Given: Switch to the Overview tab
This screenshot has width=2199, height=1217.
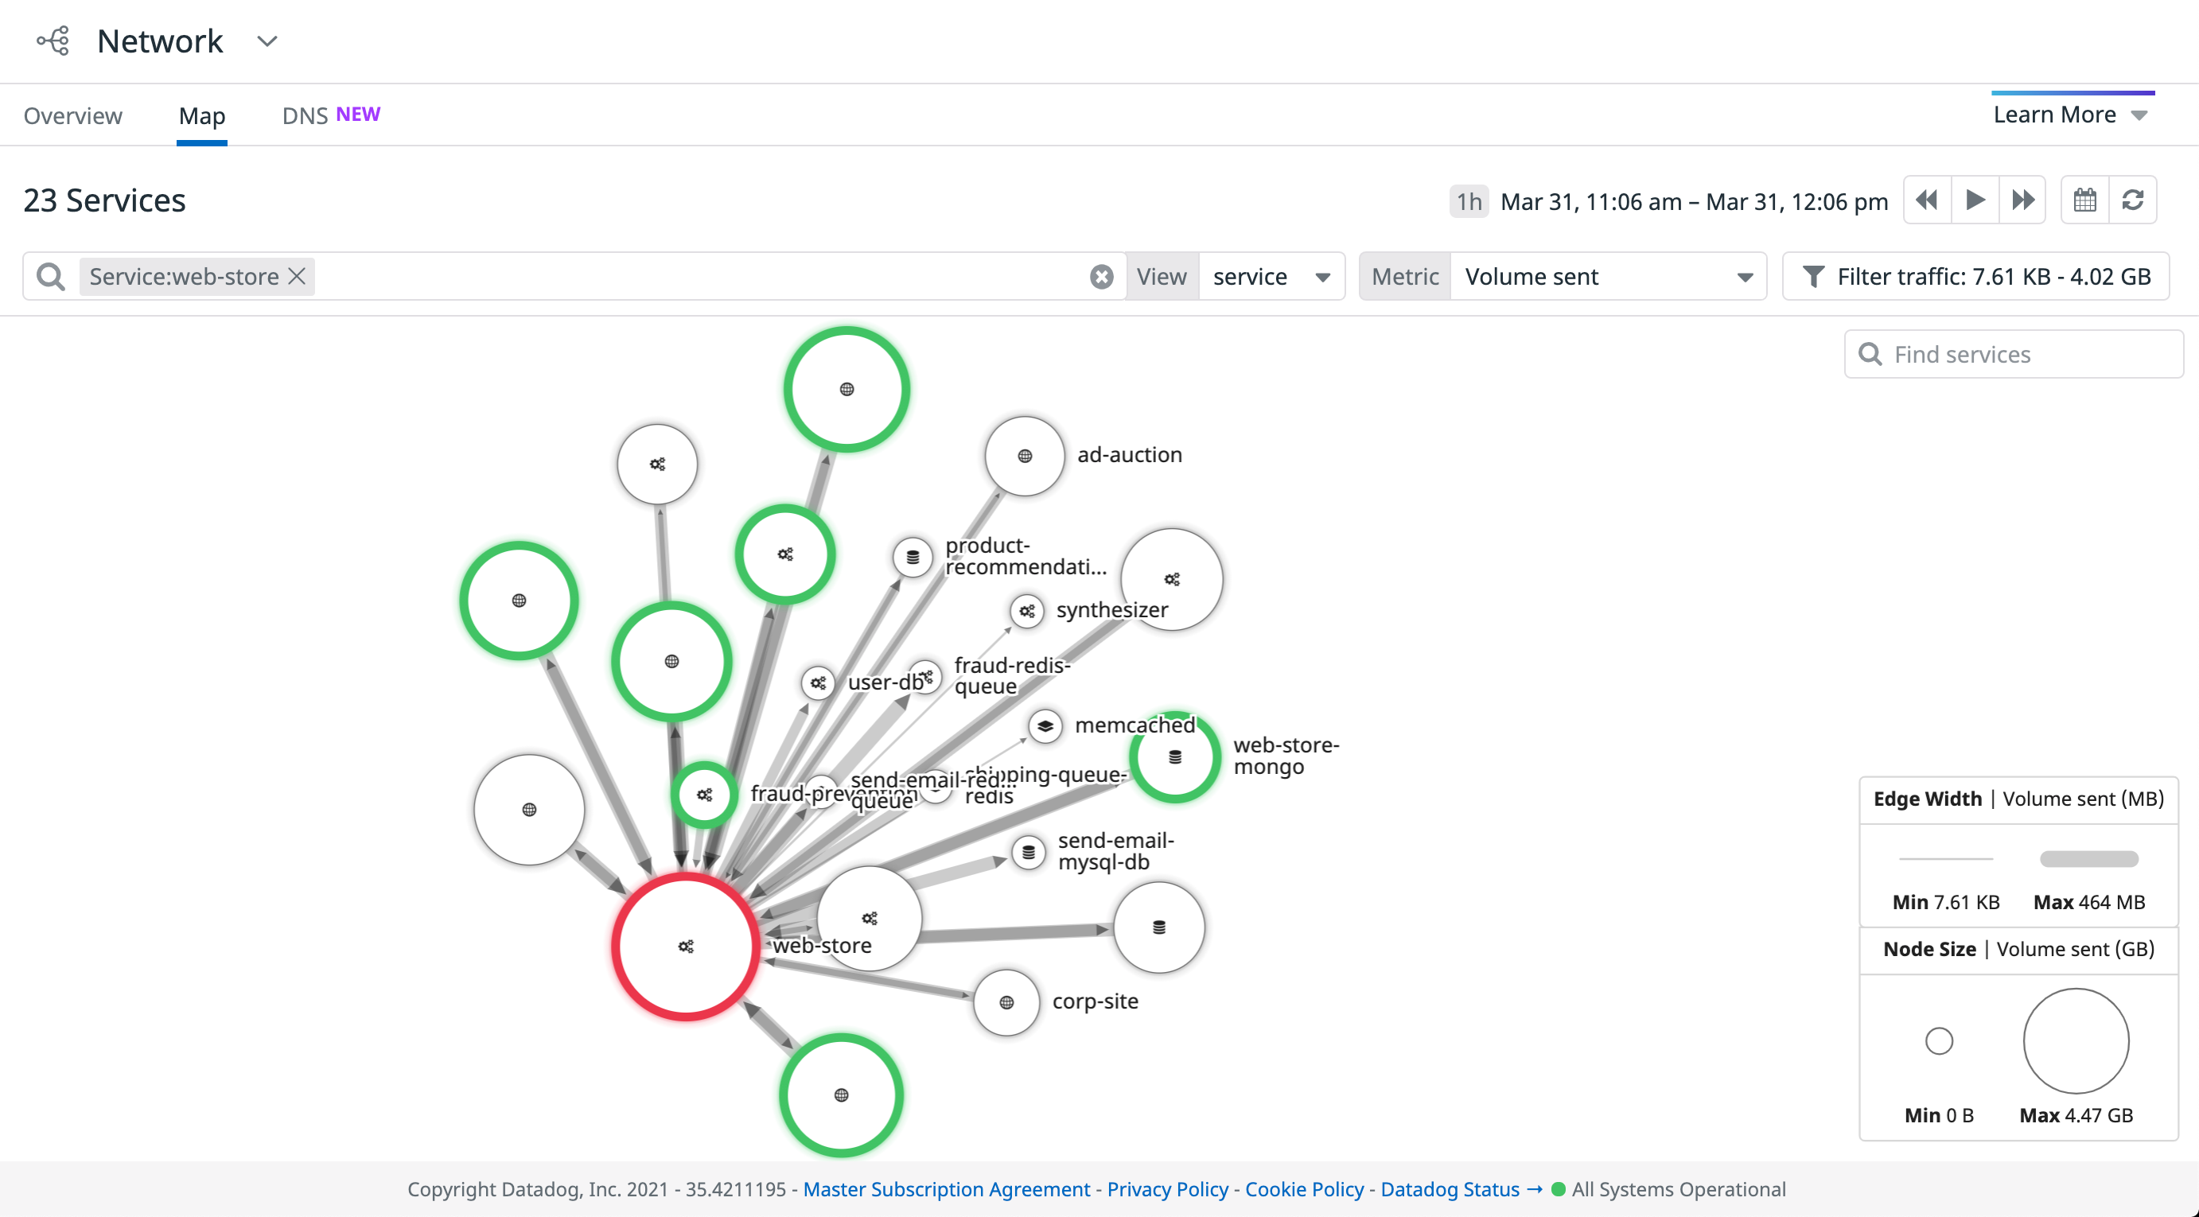Looking at the screenshot, I should point(72,115).
